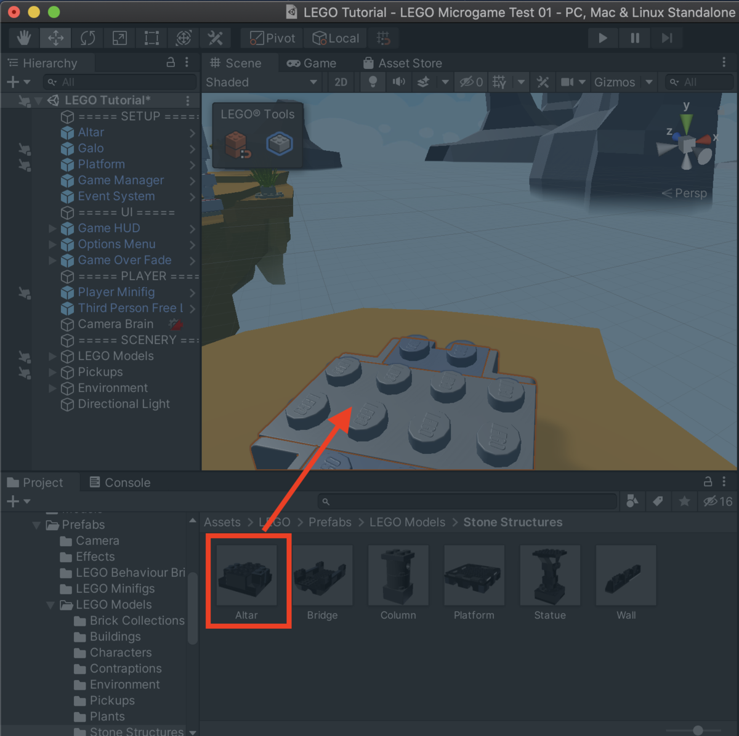Viewport: 739px width, 736px height.
Task: Open grid settings dropdown arrow
Action: click(x=522, y=82)
